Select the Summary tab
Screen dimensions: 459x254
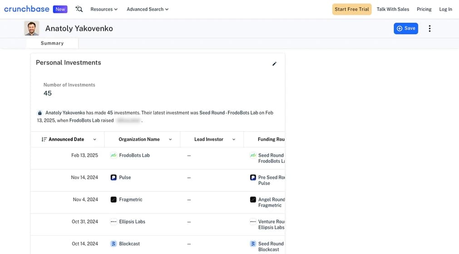point(52,43)
